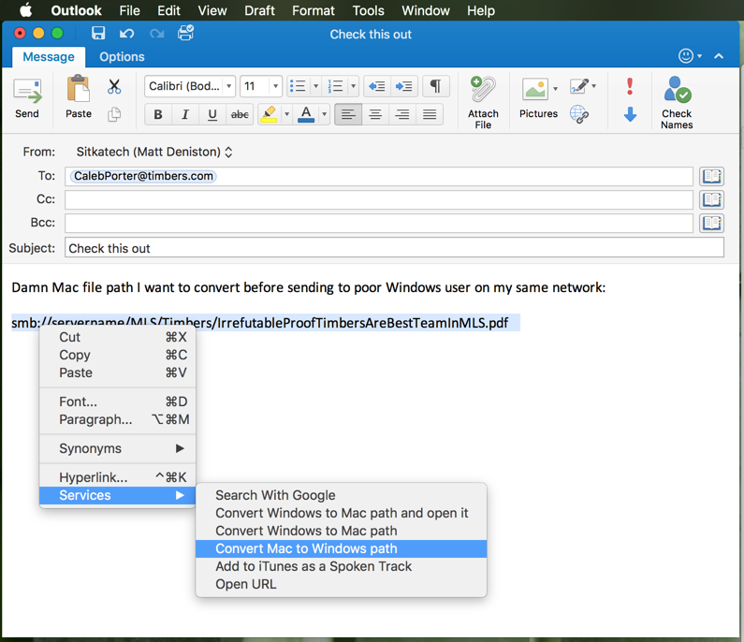Expand the highlight color dropdown arrow
The width and height of the screenshot is (744, 642).
[286, 114]
